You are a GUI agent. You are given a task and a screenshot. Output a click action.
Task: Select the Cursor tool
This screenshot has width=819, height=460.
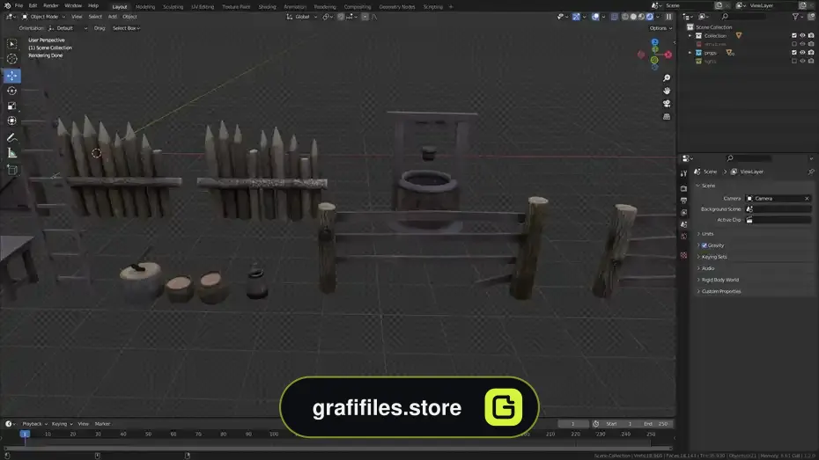coord(11,59)
